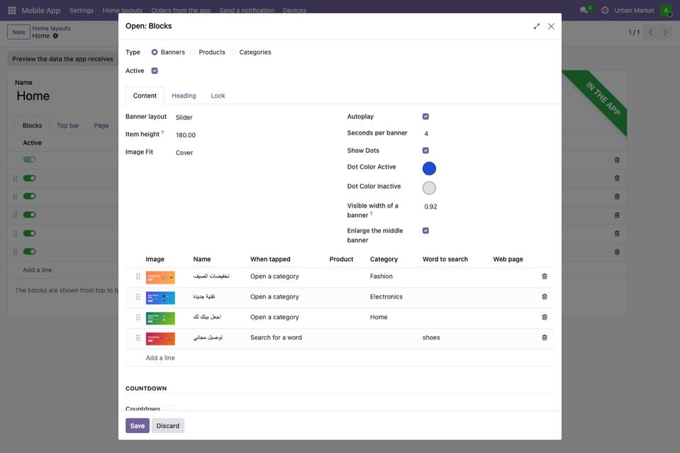The height and width of the screenshot is (453, 680).
Task: Open the Urban Market company switcher
Action: click(634, 11)
